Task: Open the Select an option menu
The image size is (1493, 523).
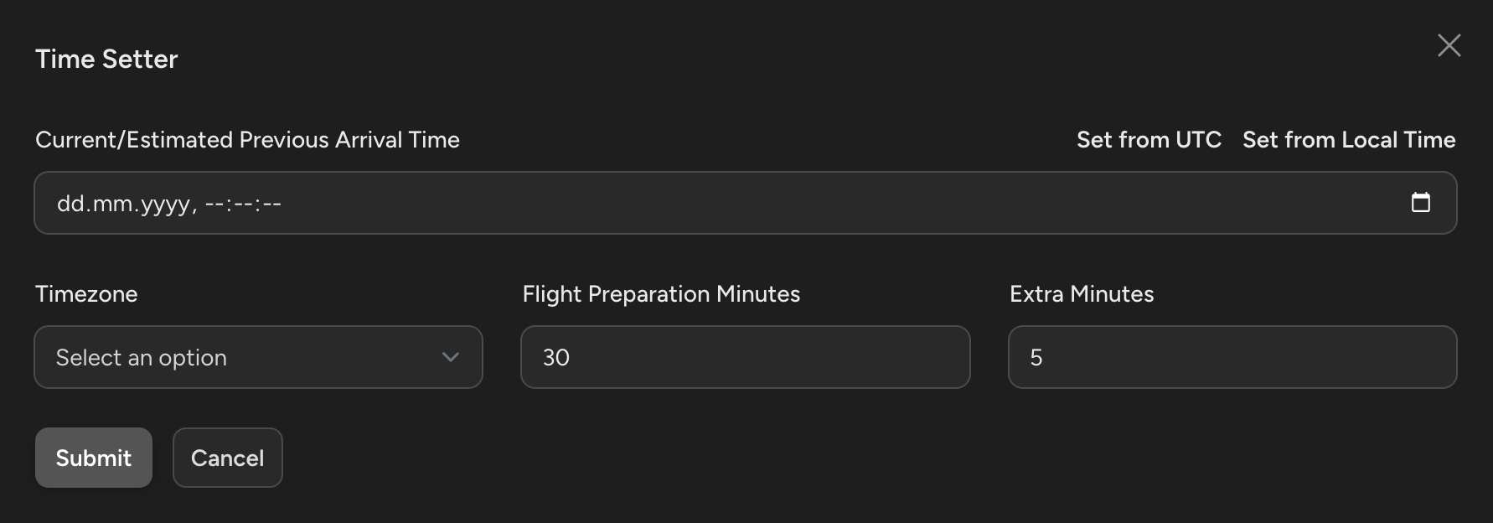Action: click(x=258, y=357)
